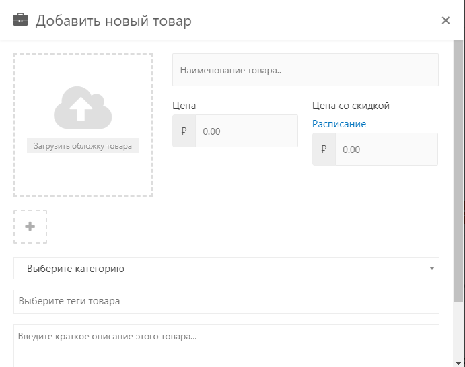Click into the 'Цена' amount field

point(246,131)
